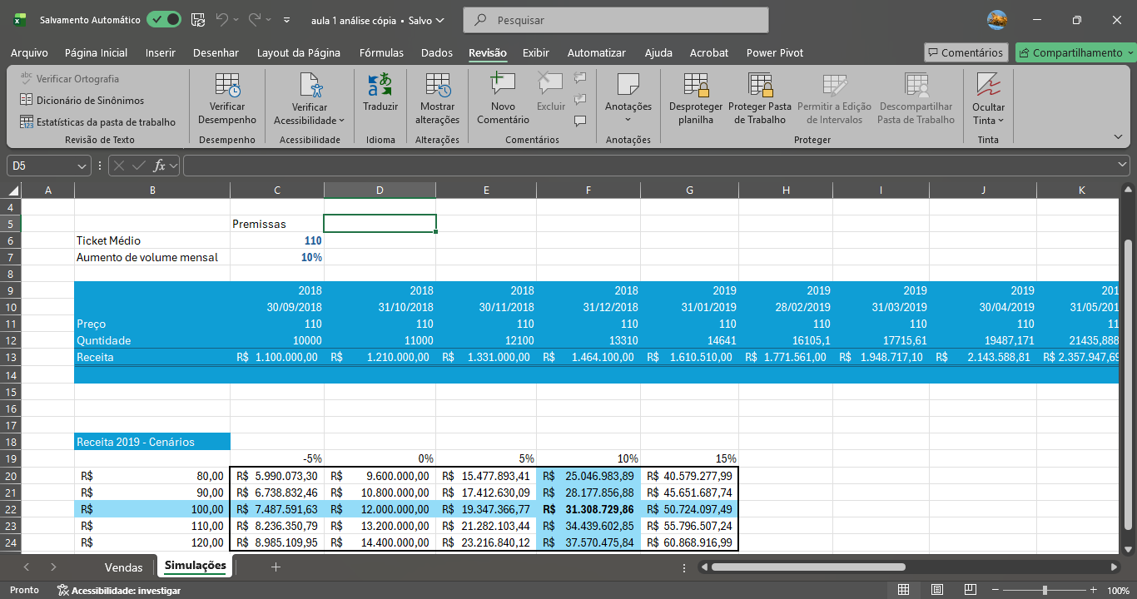Switch to Page Layout view in status bar
The height and width of the screenshot is (599, 1137).
936,590
